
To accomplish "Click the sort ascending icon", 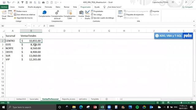I will coord(35,2).
